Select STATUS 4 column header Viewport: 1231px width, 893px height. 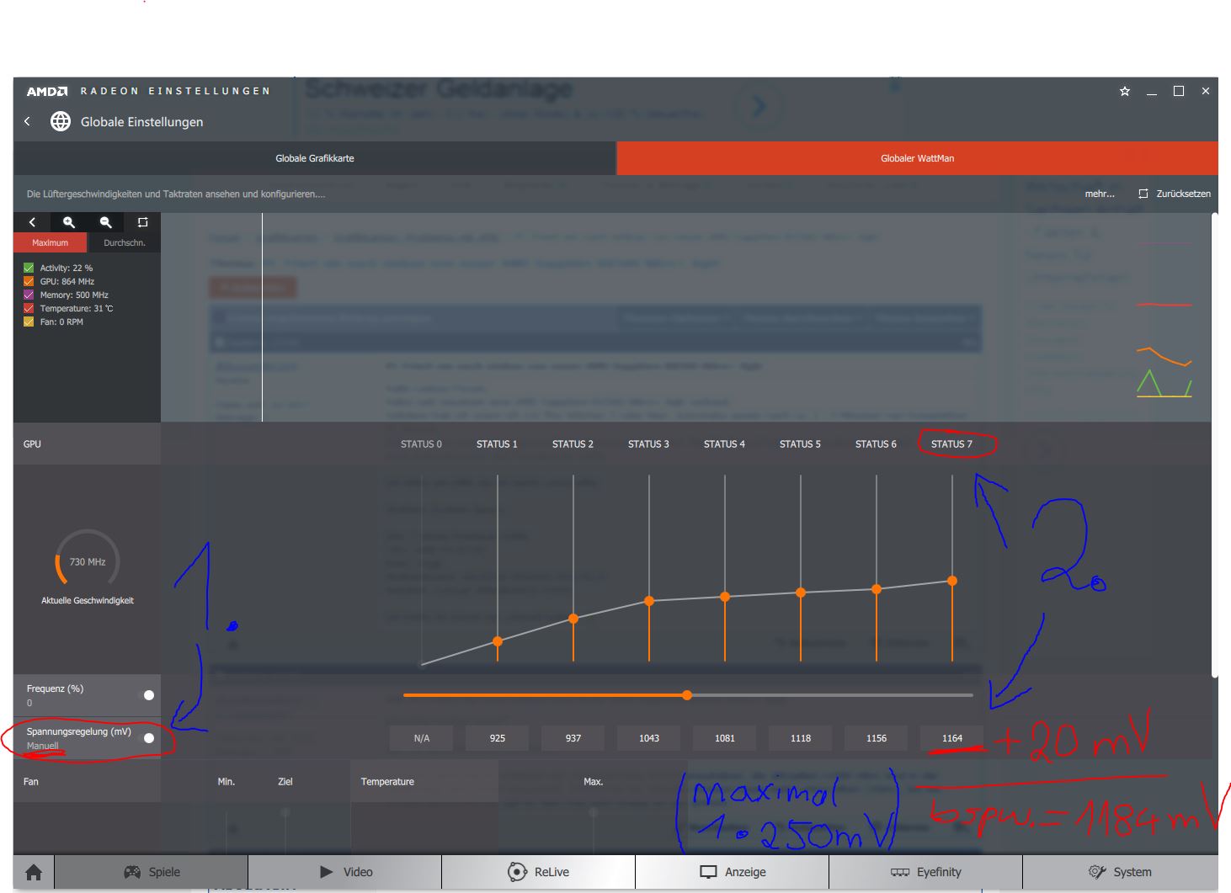[x=724, y=444]
